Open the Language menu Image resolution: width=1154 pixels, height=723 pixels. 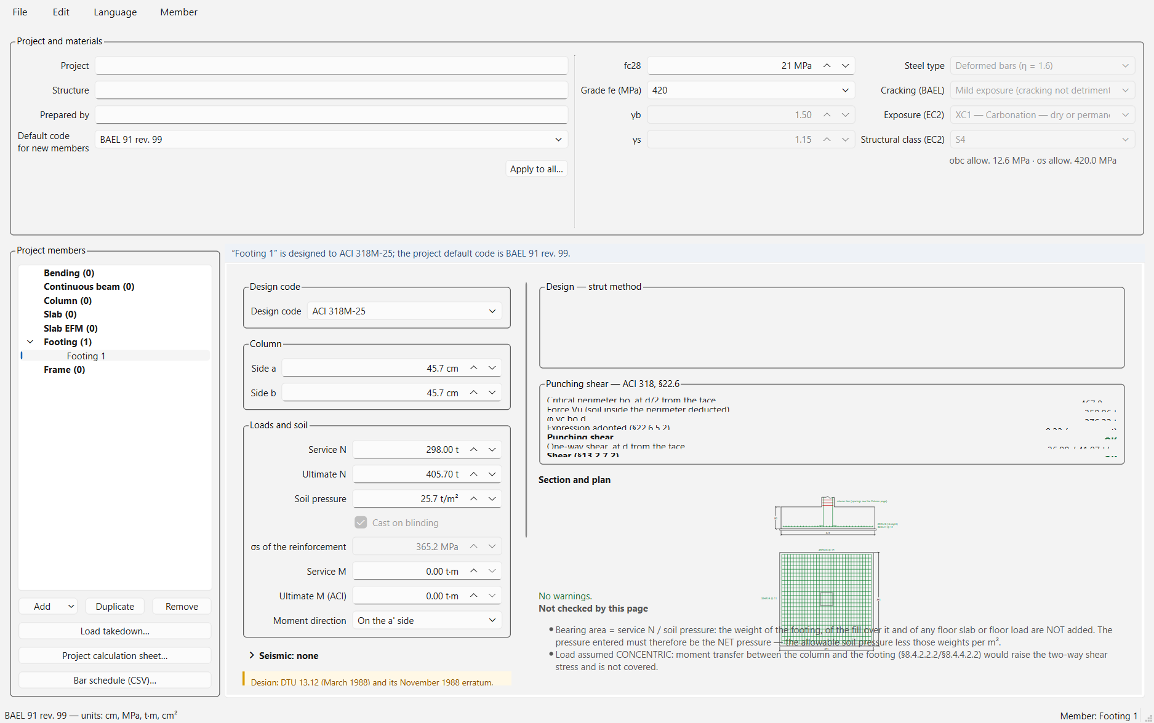(x=115, y=12)
